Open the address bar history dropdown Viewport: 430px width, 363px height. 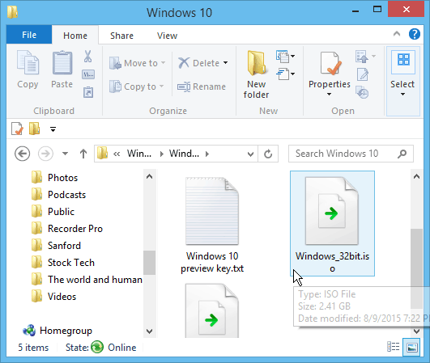point(250,154)
